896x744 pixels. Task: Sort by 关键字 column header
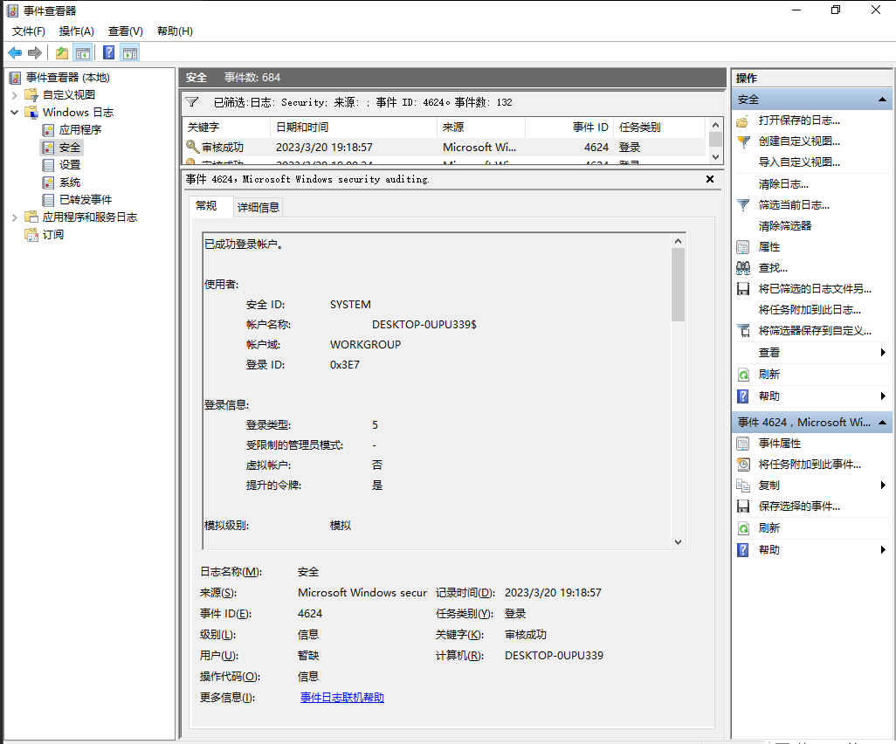pos(225,127)
